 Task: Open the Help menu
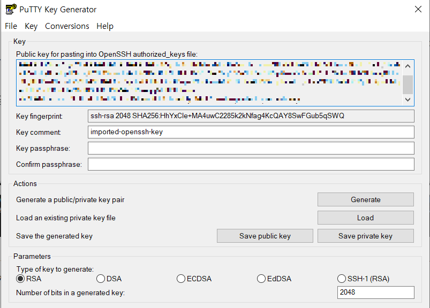pyautogui.click(x=105, y=26)
